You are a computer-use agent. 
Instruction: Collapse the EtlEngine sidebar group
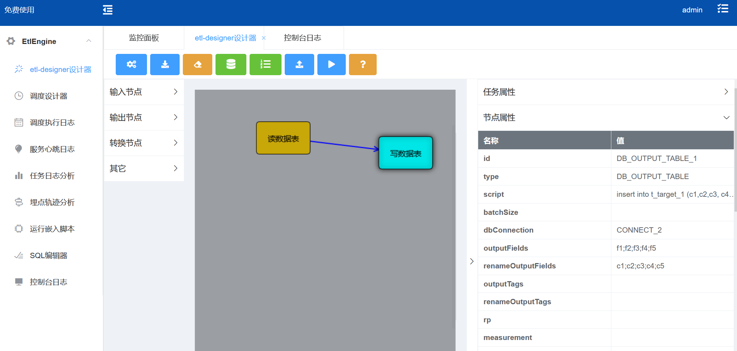click(89, 41)
